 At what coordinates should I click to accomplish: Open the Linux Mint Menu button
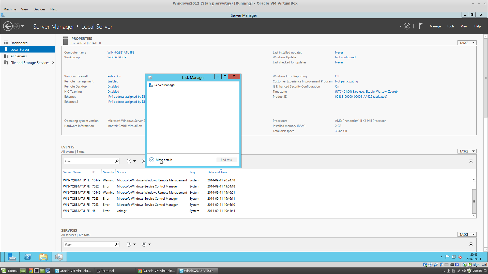pyautogui.click(x=9, y=271)
